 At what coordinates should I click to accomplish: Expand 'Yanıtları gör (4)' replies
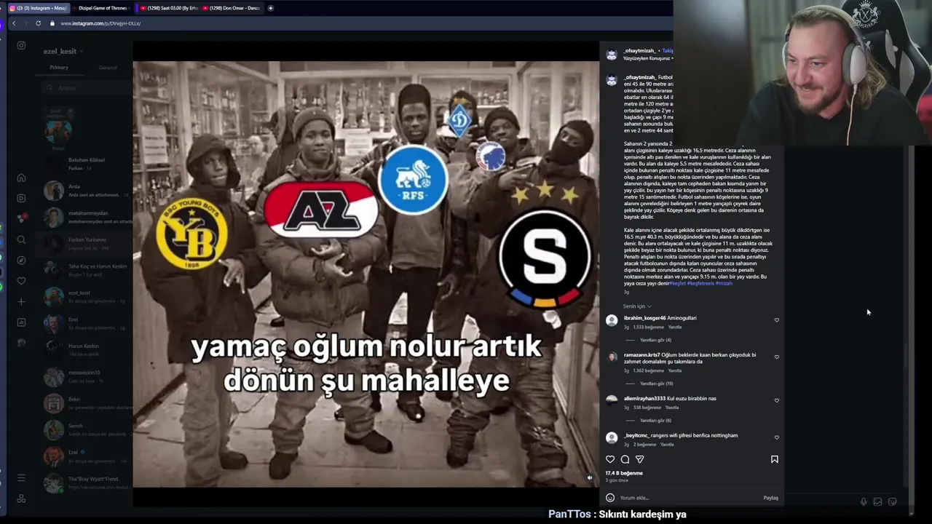[x=655, y=340]
